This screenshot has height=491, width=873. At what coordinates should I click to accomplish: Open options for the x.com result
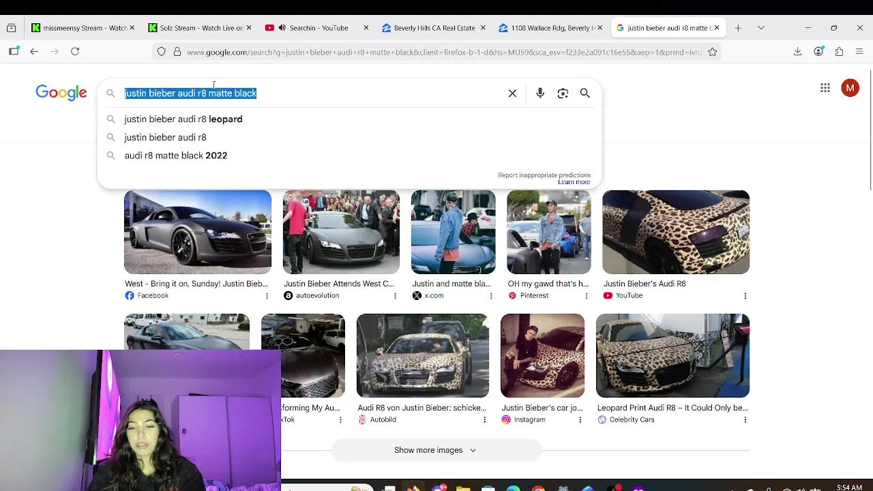click(490, 296)
